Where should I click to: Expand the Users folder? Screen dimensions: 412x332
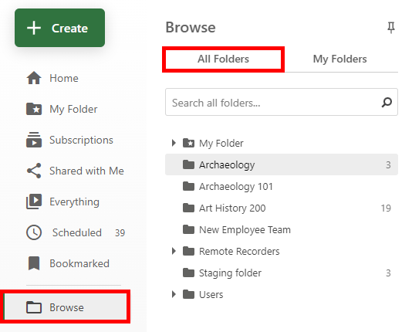[174, 294]
